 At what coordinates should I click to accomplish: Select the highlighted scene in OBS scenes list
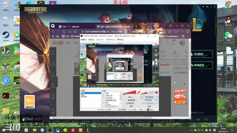91,93
